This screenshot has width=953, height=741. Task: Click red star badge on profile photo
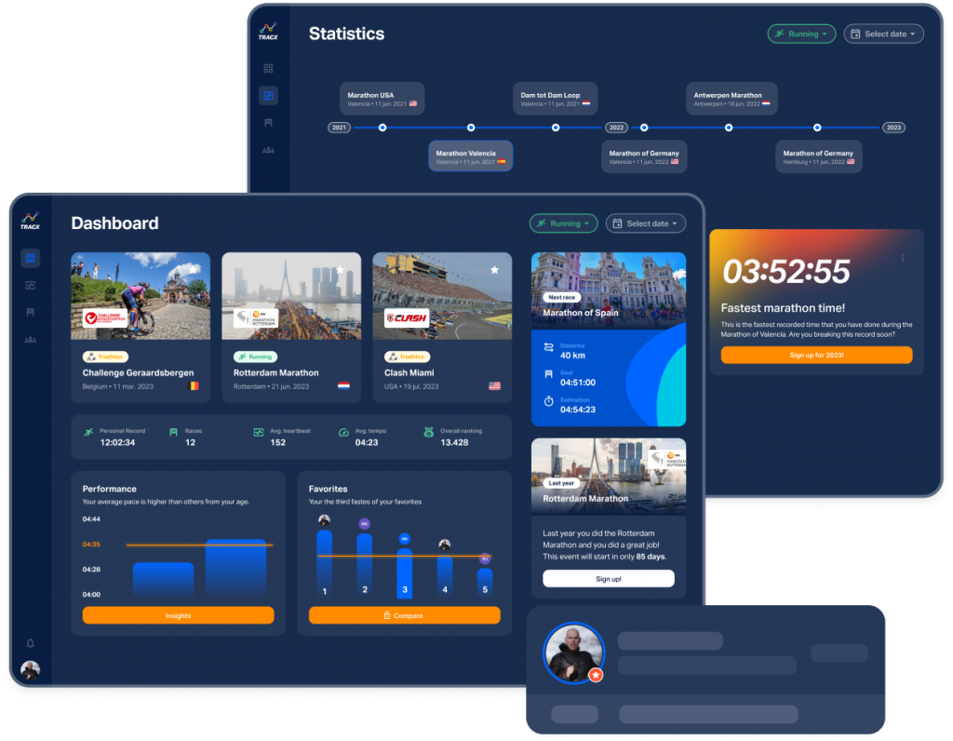(596, 675)
